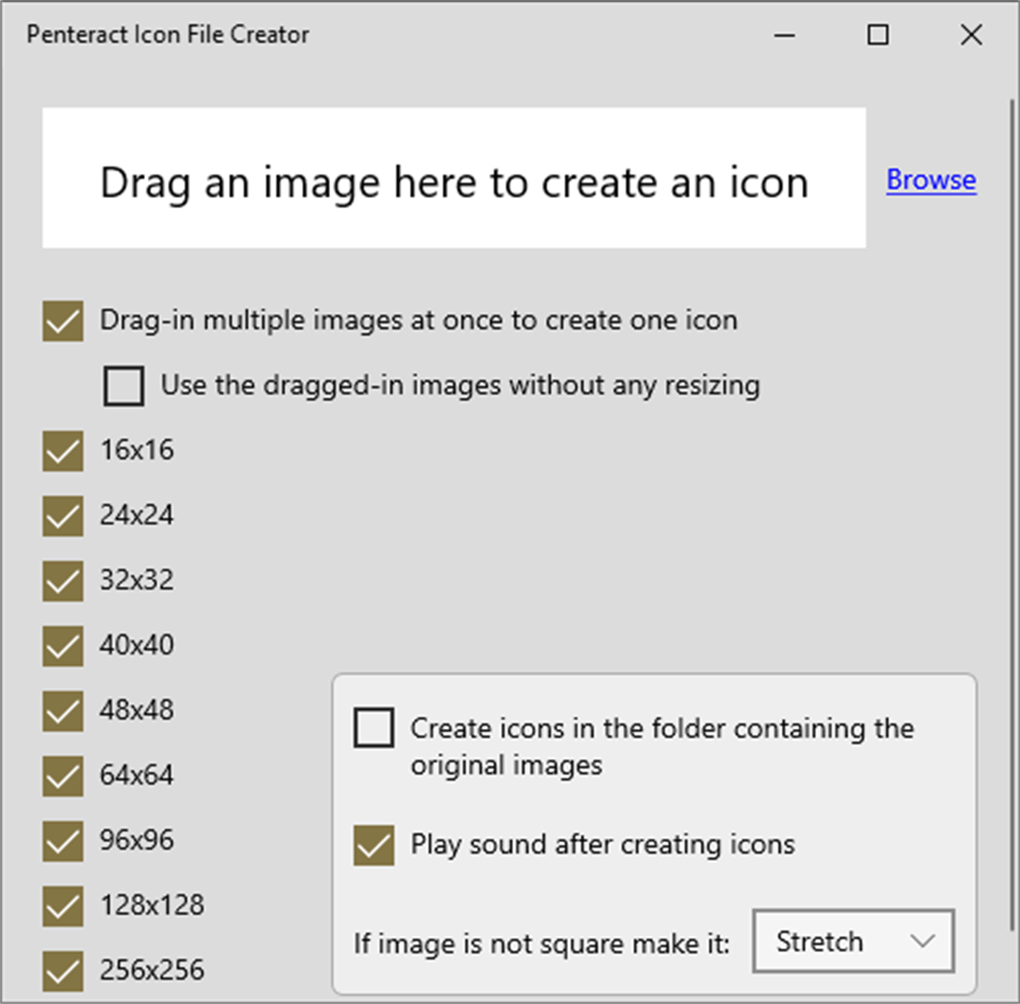Uncheck the 16x16 icon size option
Screen dimensions: 1020x1004
point(61,450)
